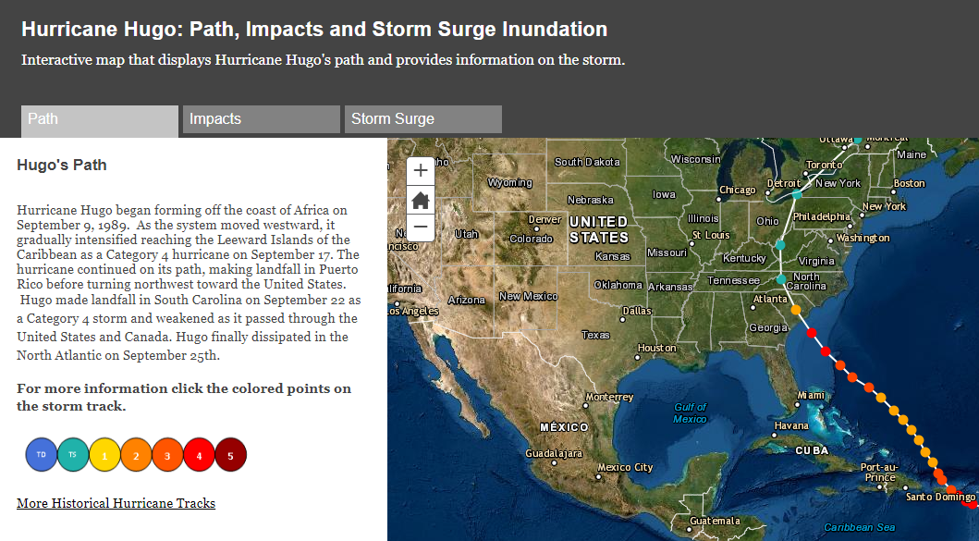Click the Port-au-Prince label
Image resolution: width=979 pixels, height=541 pixels.
pos(880,473)
